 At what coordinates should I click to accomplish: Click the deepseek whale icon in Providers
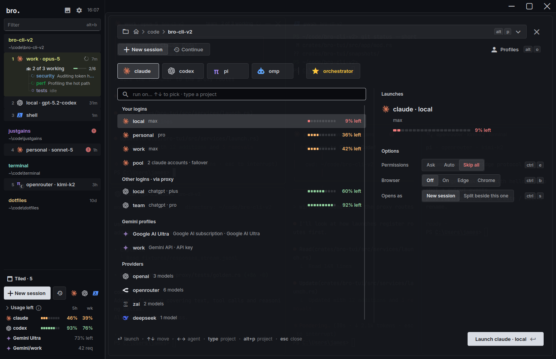tap(125, 318)
